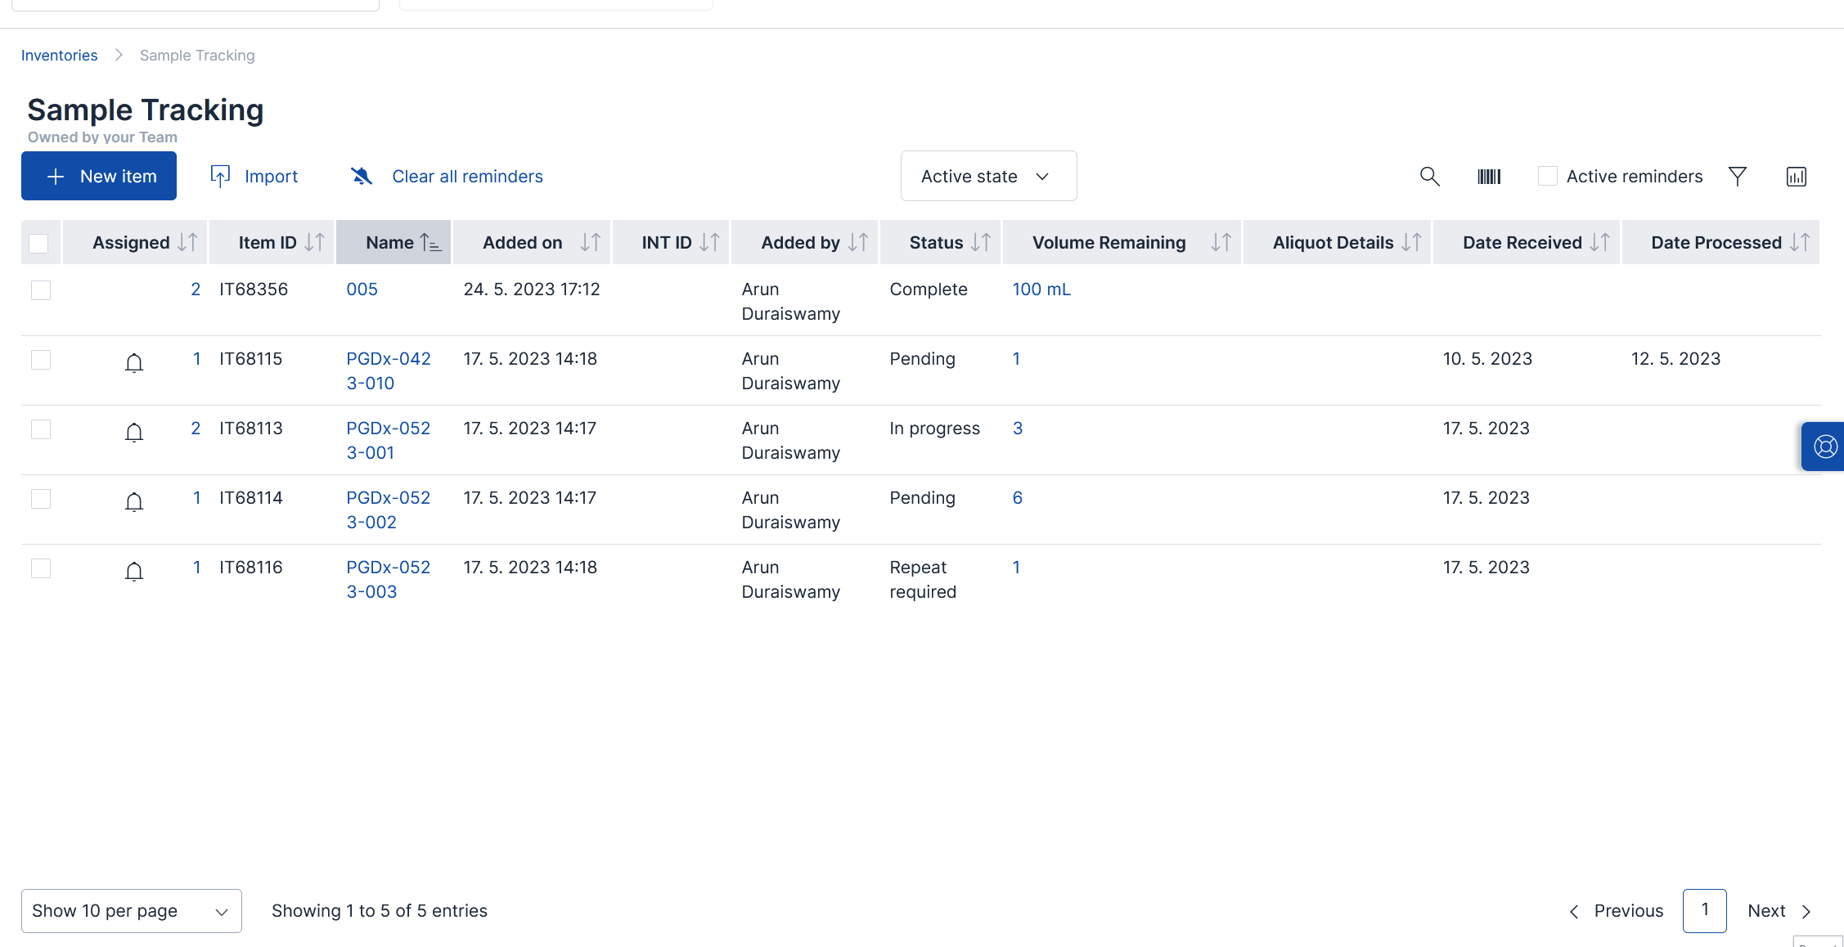1844x947 pixels.
Task: Open the barcode scanner icon
Action: [x=1489, y=177]
